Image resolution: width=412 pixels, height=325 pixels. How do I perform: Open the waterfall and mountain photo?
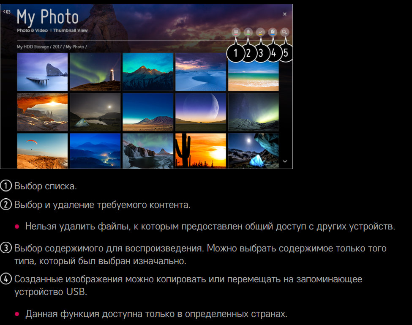coord(148,151)
